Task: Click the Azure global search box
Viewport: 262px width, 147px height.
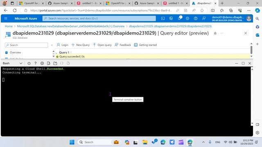Action: point(99,18)
